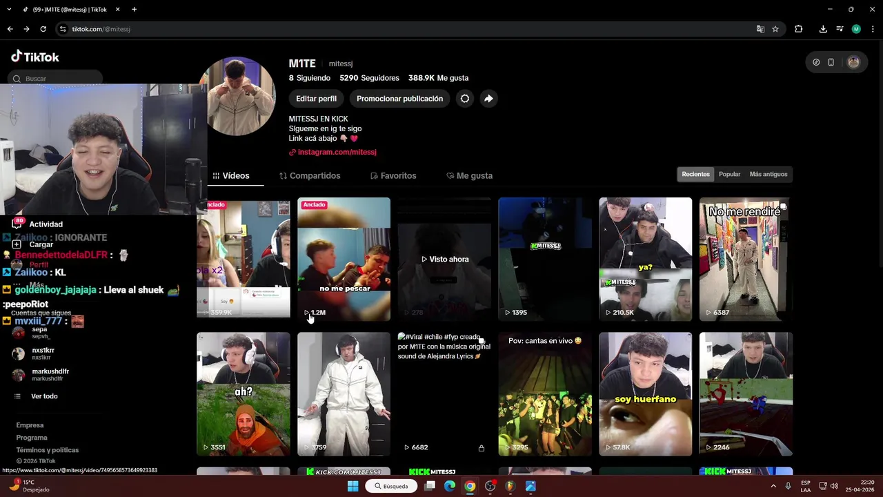Open OBS Studio from taskbar

click(x=490, y=486)
